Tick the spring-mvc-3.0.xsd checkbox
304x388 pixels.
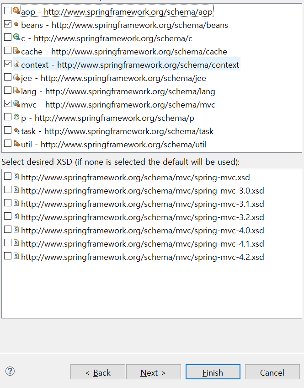[x=8, y=190]
